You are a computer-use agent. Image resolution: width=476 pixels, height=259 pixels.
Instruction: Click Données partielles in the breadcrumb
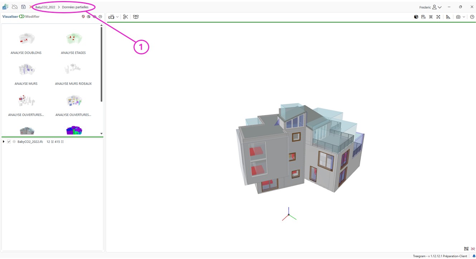point(75,7)
